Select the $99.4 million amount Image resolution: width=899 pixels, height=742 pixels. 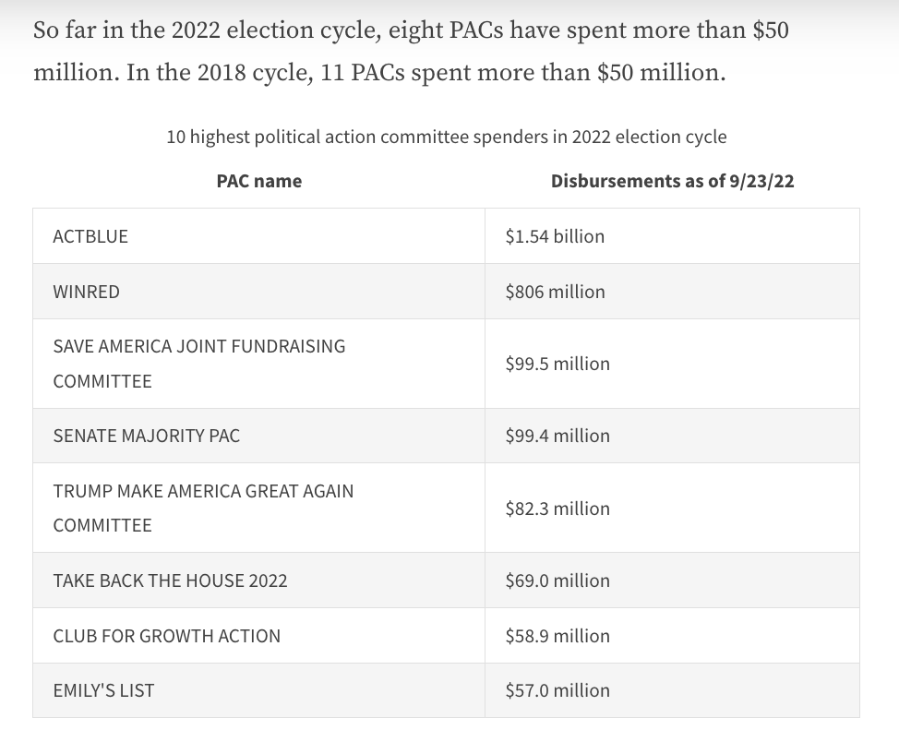[x=557, y=436]
